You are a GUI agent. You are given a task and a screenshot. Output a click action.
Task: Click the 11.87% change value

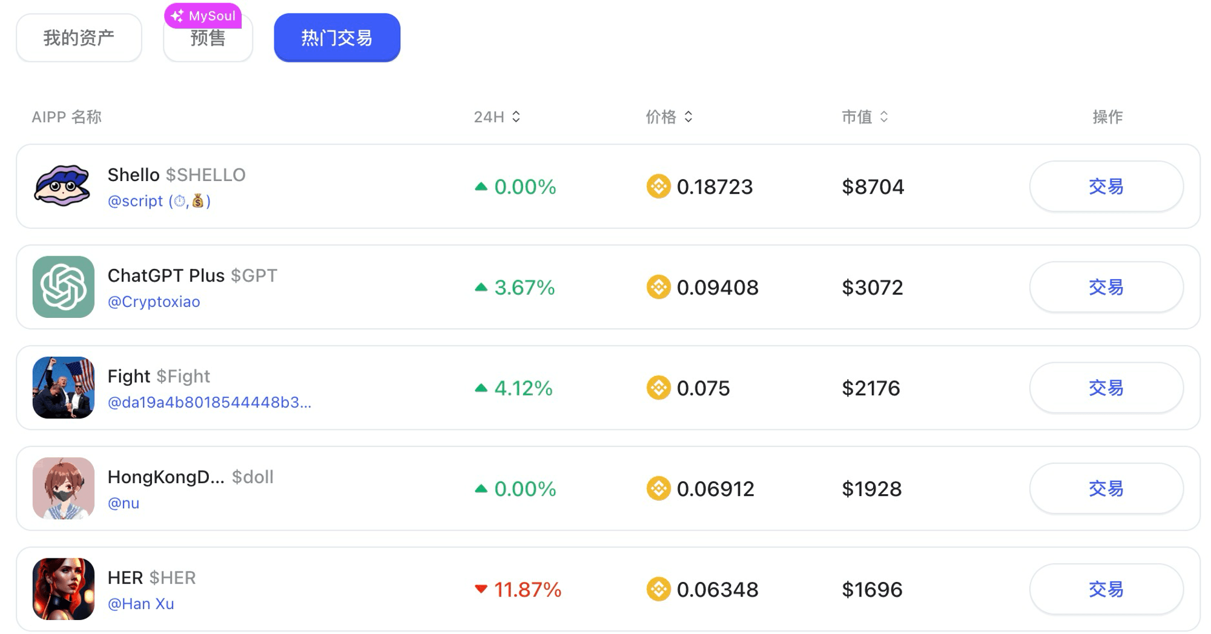point(527,589)
